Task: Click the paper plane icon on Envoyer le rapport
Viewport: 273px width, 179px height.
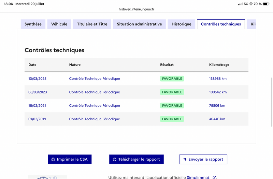Action: tap(185, 159)
